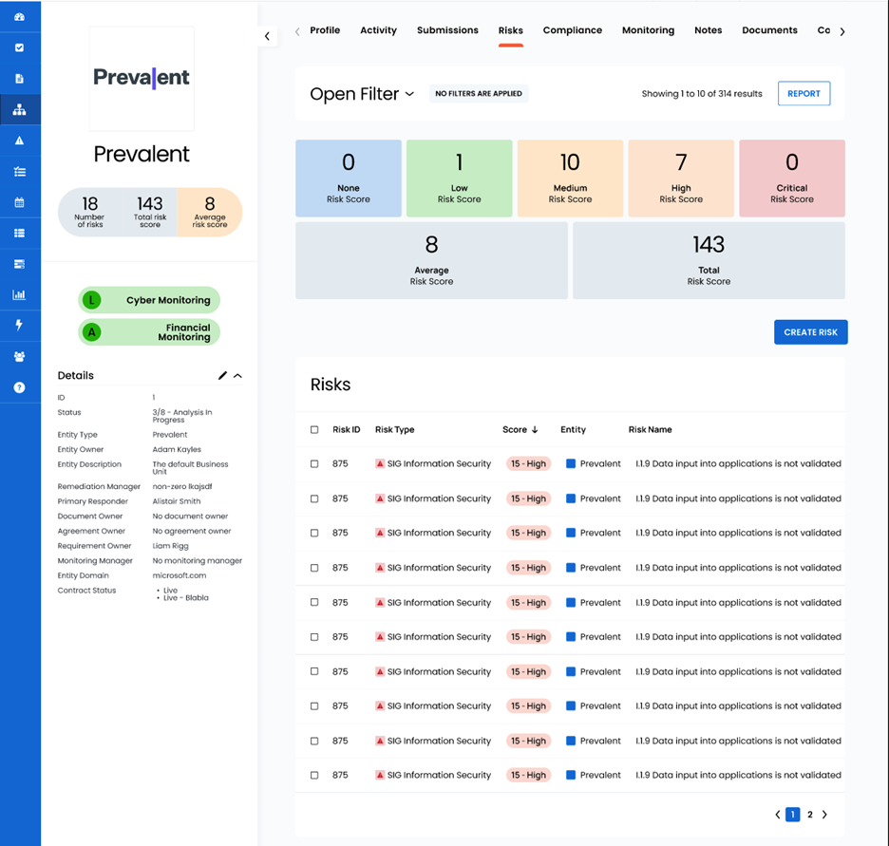Screen dimensions: 889x846
Task: Switch to the Compliance tab
Action: click(x=572, y=30)
